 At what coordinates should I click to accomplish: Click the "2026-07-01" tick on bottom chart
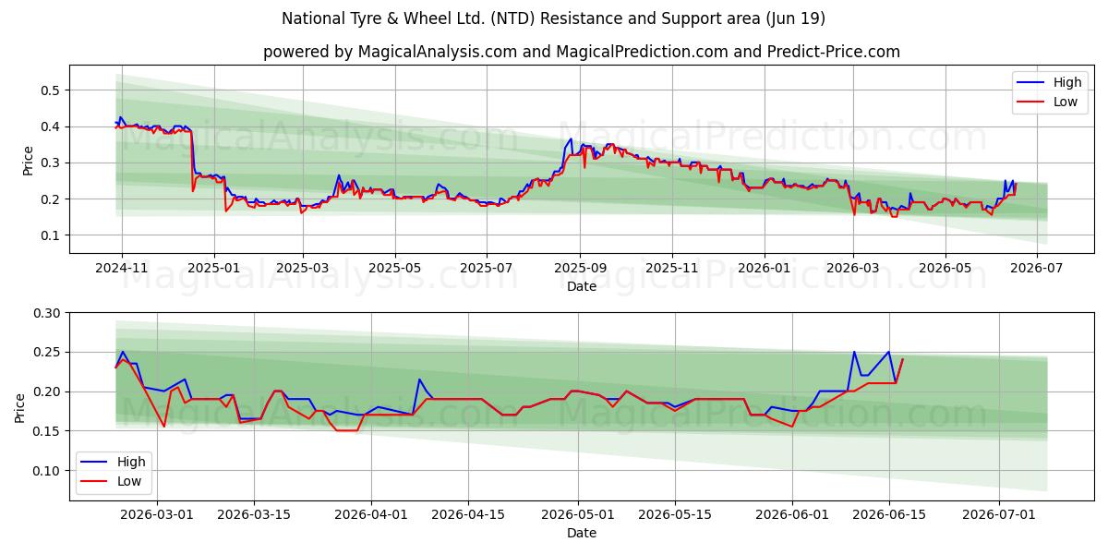(1000, 514)
